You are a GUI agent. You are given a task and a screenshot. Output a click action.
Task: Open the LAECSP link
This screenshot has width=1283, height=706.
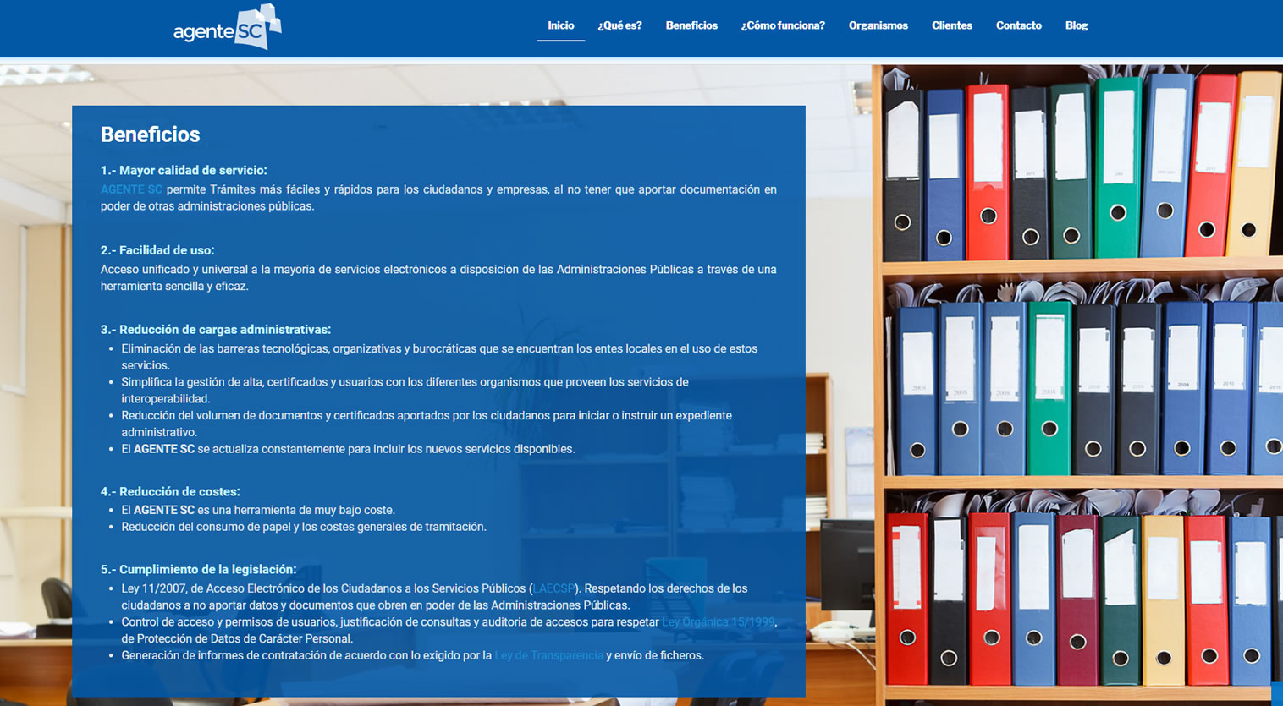point(554,588)
